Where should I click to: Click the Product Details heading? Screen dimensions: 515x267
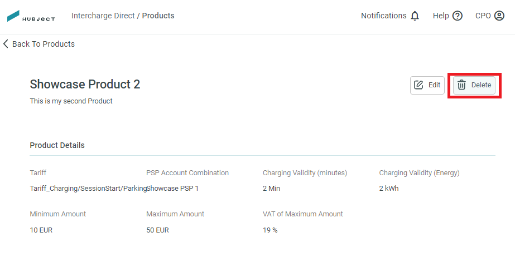pyautogui.click(x=57, y=145)
